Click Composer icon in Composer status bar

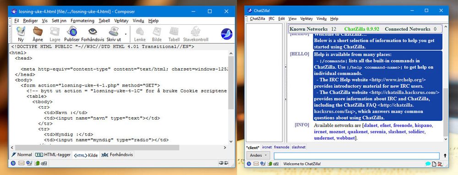[29, 163]
